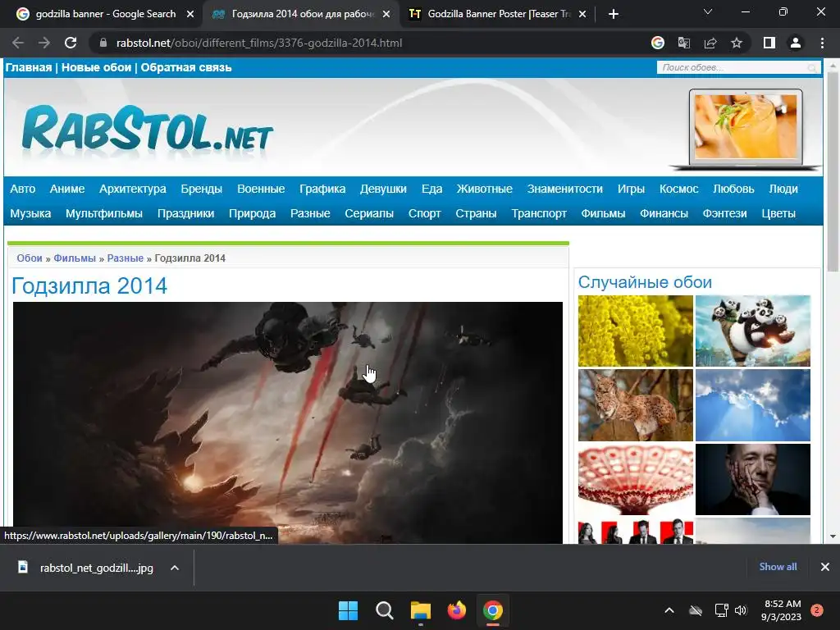Click Разные in the breadcrumb
The width and height of the screenshot is (840, 630).
pyautogui.click(x=126, y=258)
